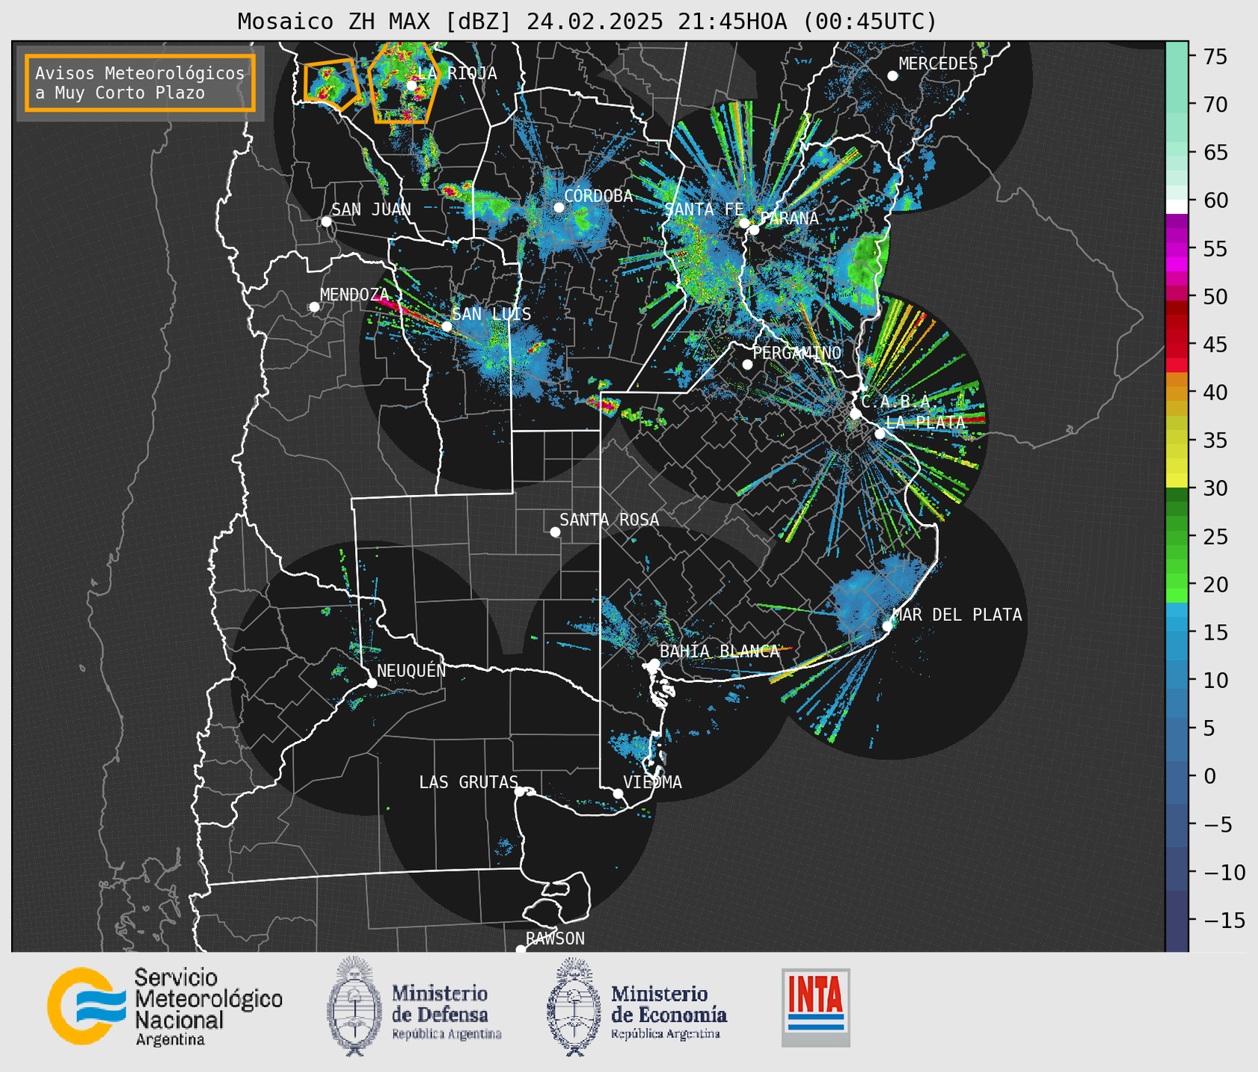Select the LAS GRUTAS city marker dot
This screenshot has width=1258, height=1072.
[x=520, y=791]
